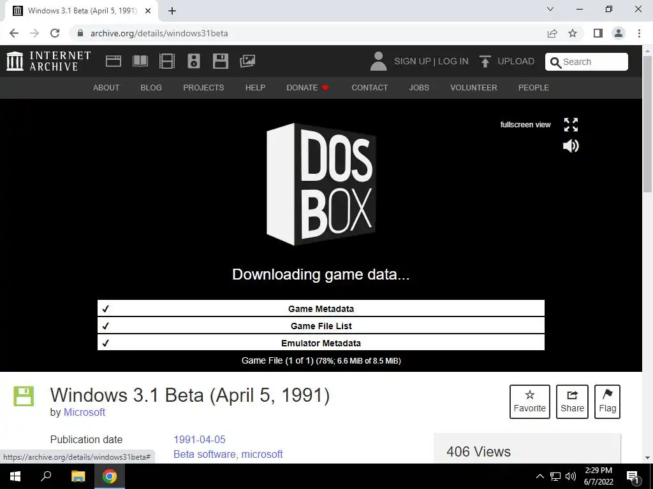Click the user avatar icon beside Sign Up
Viewport: 653px width, 489px height.
tap(378, 61)
